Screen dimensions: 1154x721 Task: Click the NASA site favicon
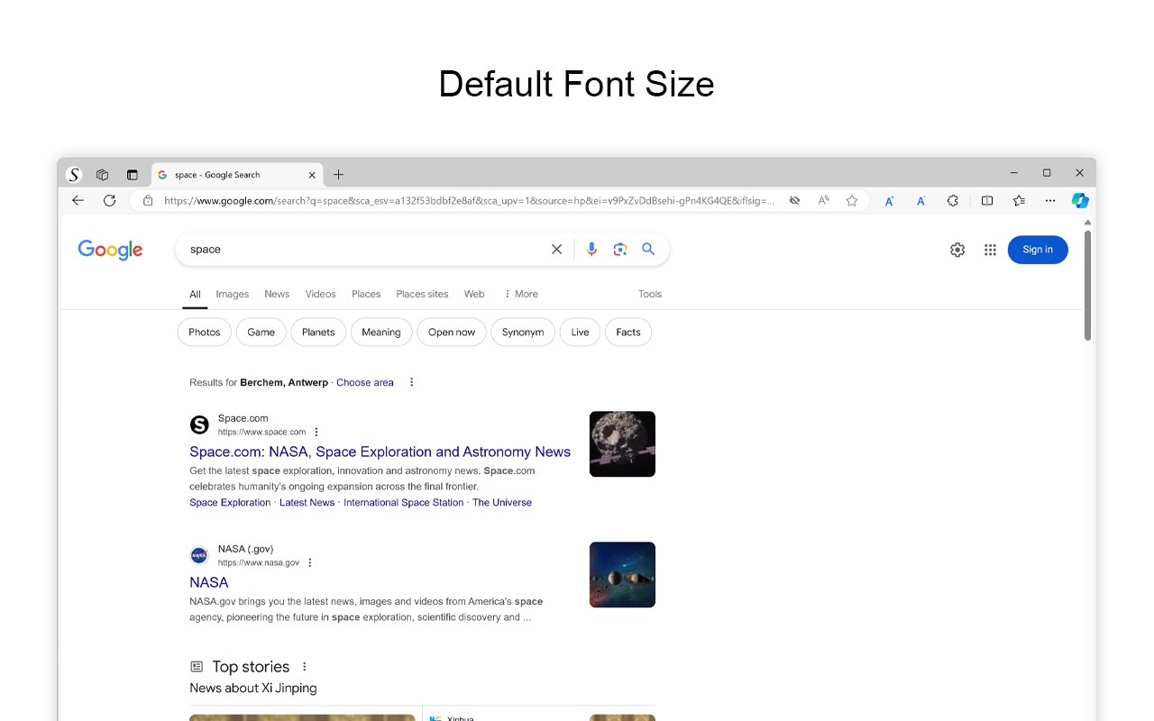(199, 555)
